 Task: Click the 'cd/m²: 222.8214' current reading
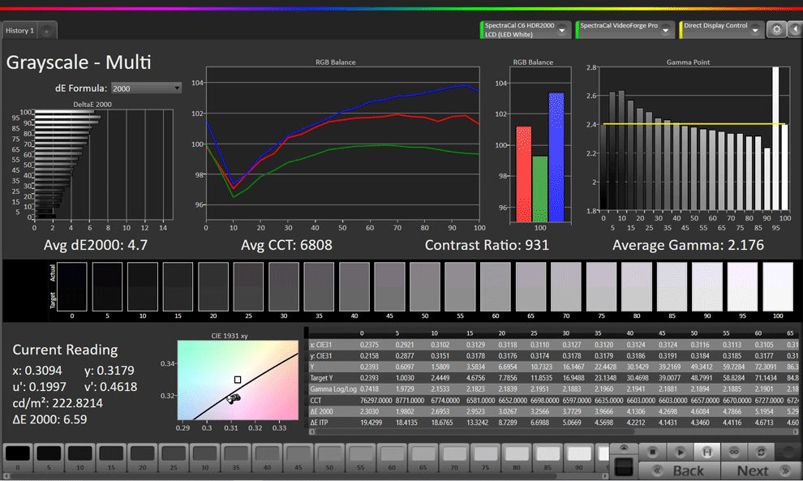(x=58, y=403)
